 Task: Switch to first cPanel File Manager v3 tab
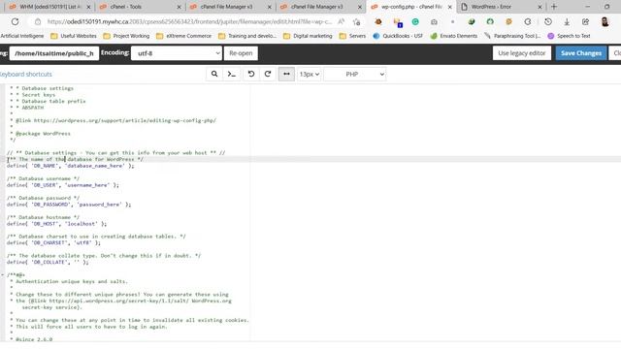pos(226,7)
